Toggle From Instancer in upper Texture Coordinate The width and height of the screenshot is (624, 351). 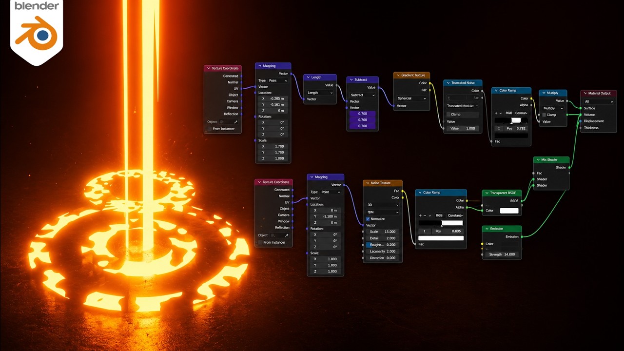[210, 129]
